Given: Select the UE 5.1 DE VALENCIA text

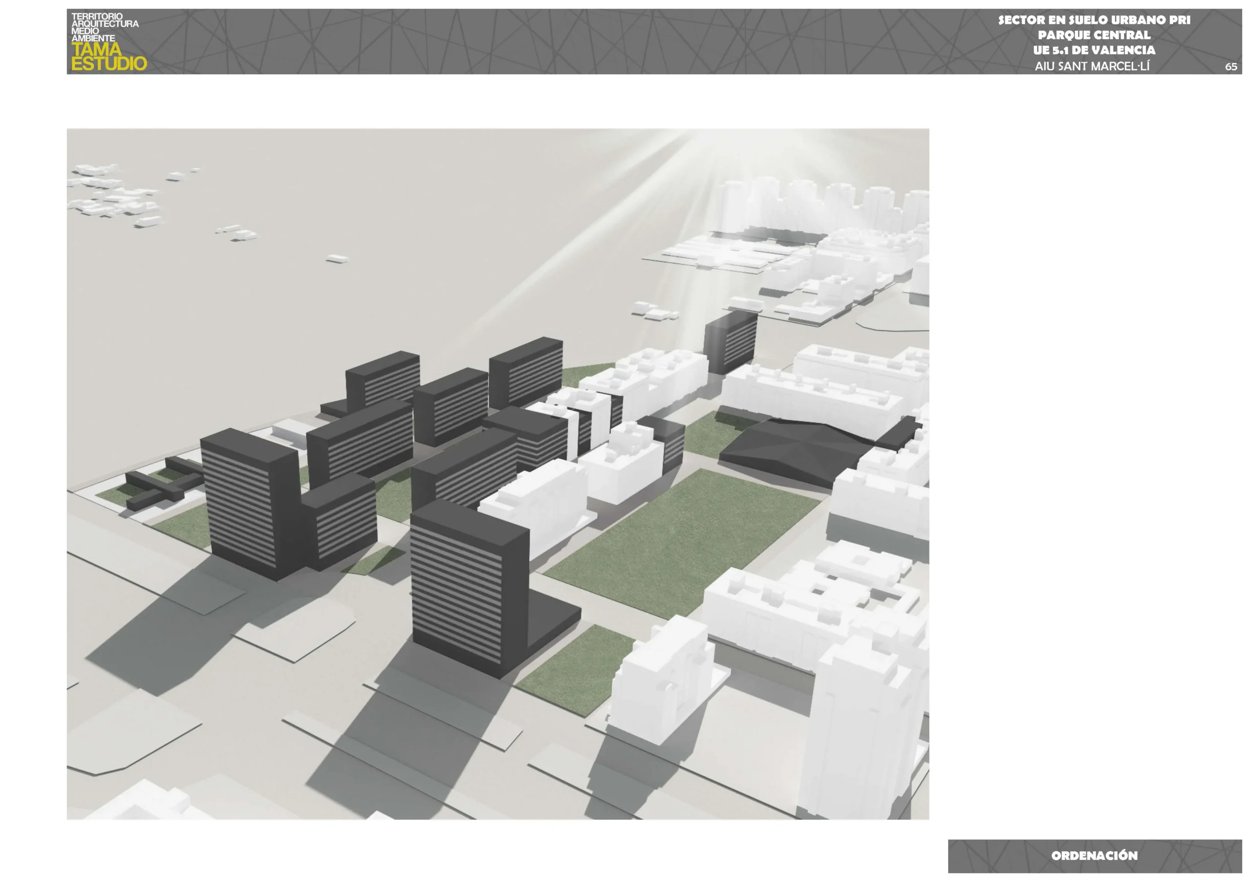Looking at the screenshot, I should pyautogui.click(x=1094, y=50).
